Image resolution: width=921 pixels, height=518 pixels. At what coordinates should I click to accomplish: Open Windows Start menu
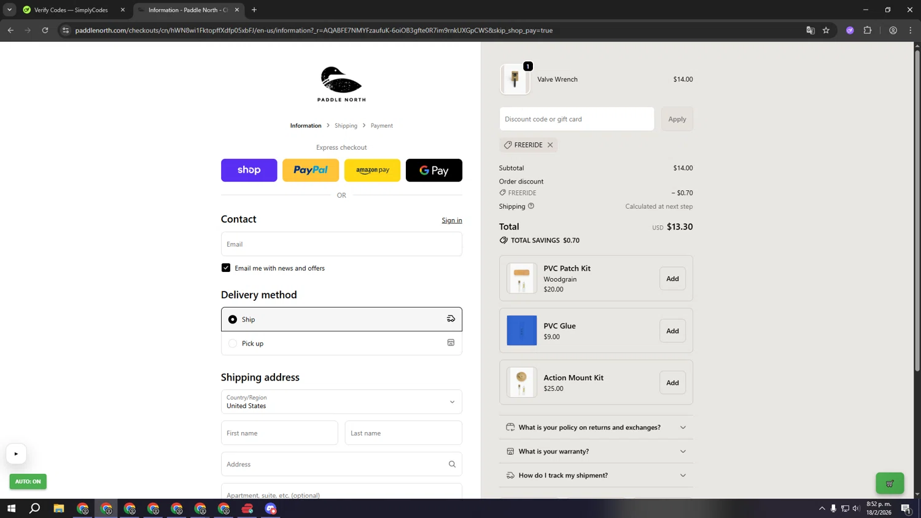pyautogui.click(x=11, y=508)
